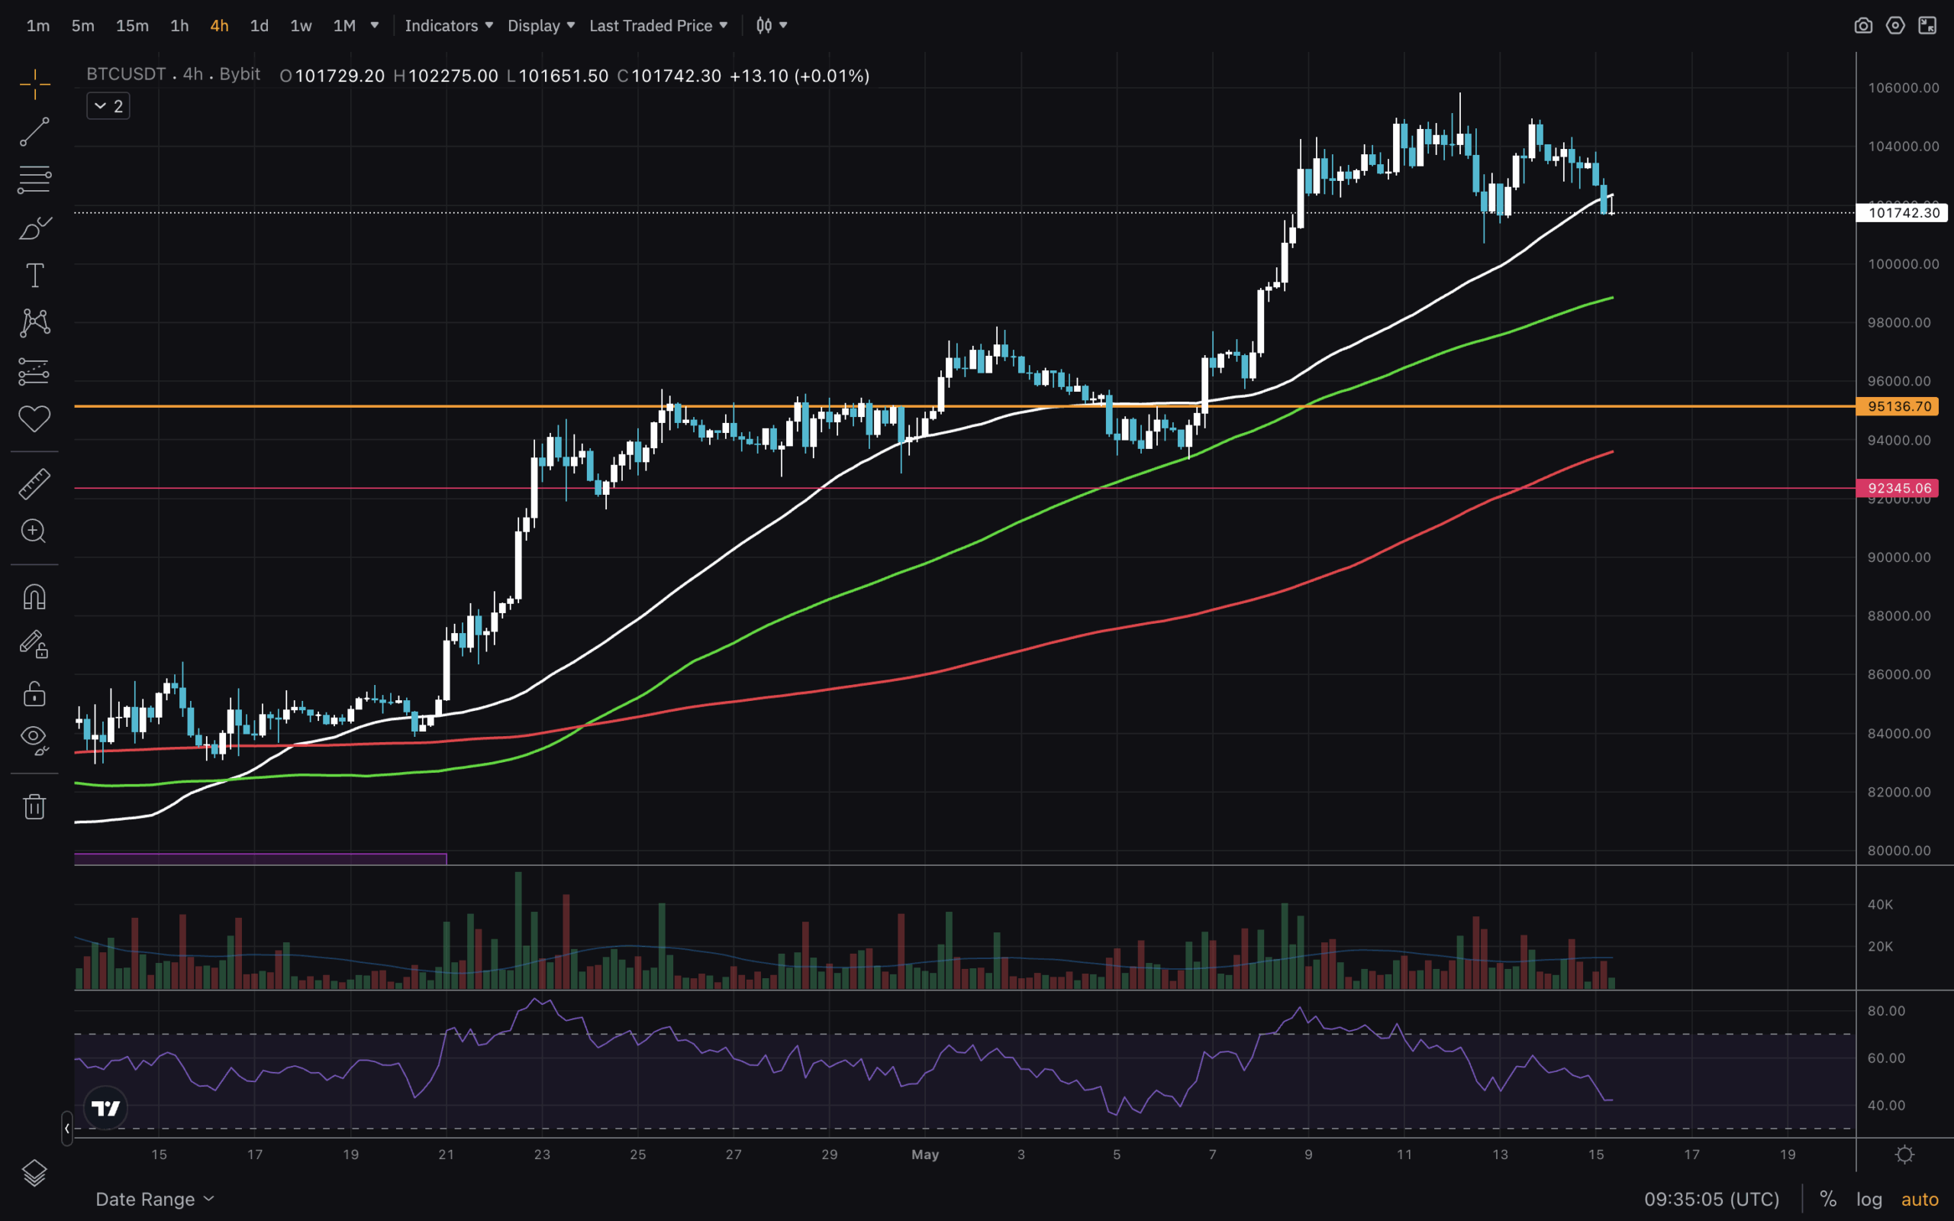Switch to 1w timeframe
The width and height of the screenshot is (1954, 1221).
pyautogui.click(x=301, y=26)
